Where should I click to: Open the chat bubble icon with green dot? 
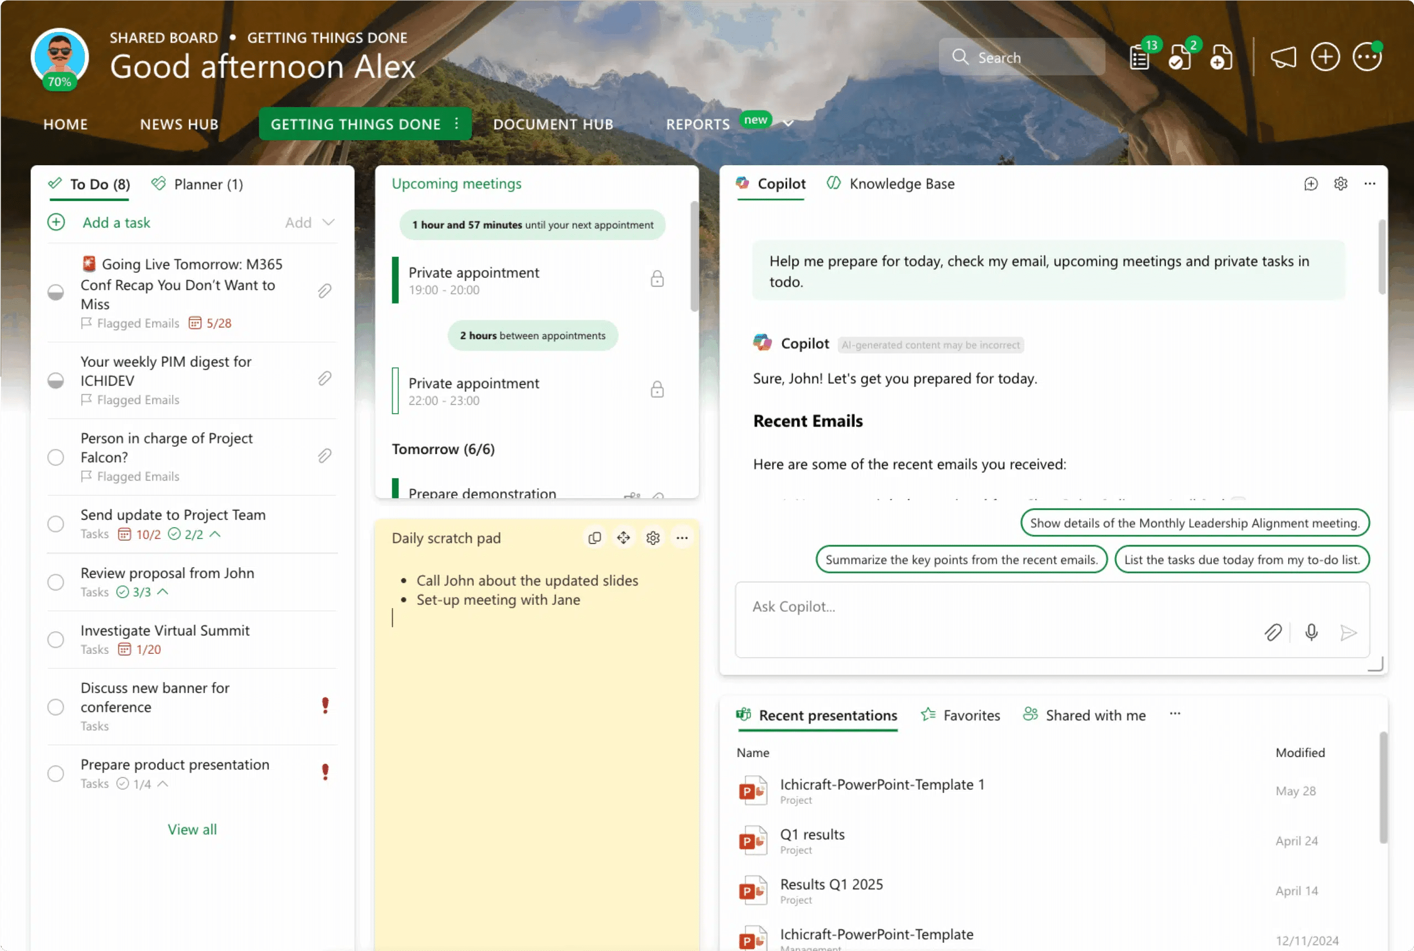click(1367, 57)
